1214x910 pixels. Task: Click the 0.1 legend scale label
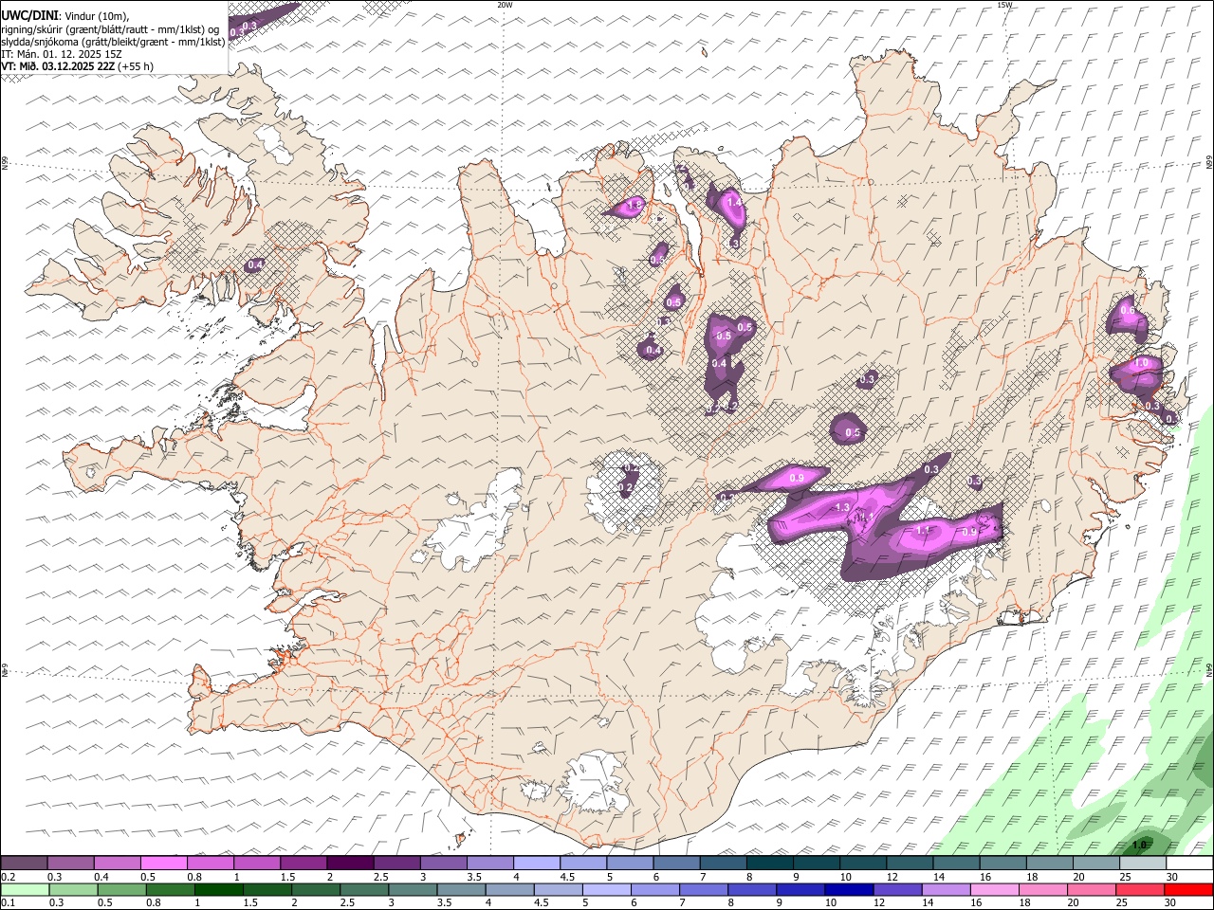[8, 903]
